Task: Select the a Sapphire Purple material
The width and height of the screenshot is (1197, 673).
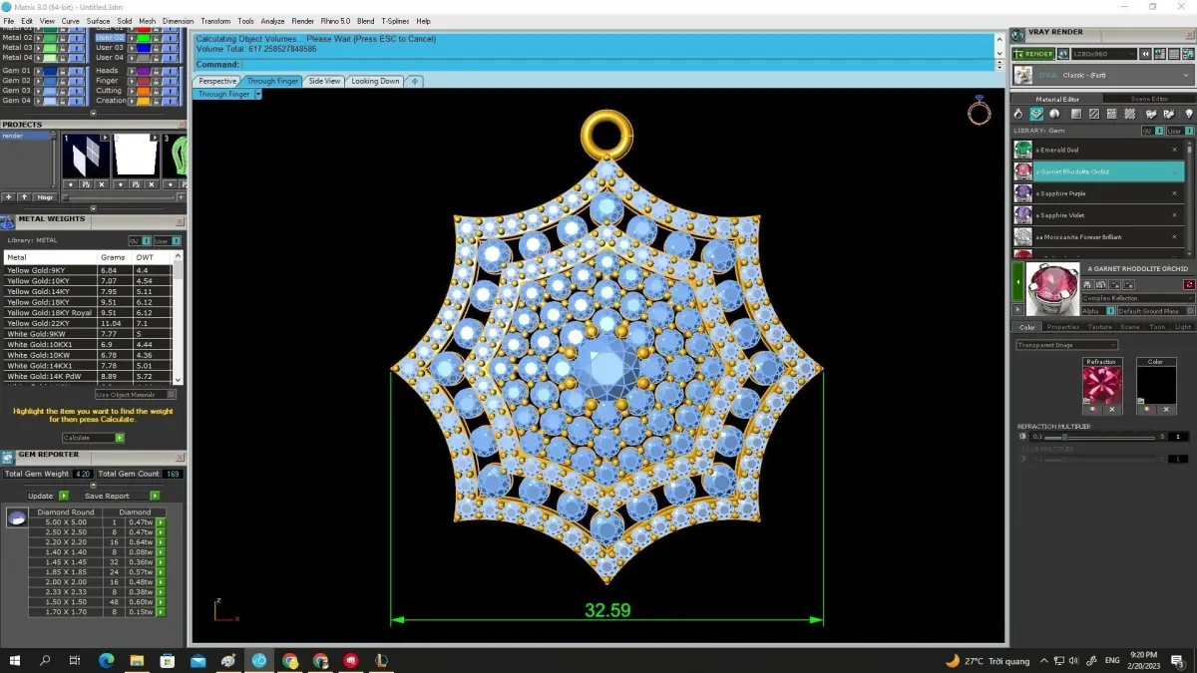Action: [1097, 193]
